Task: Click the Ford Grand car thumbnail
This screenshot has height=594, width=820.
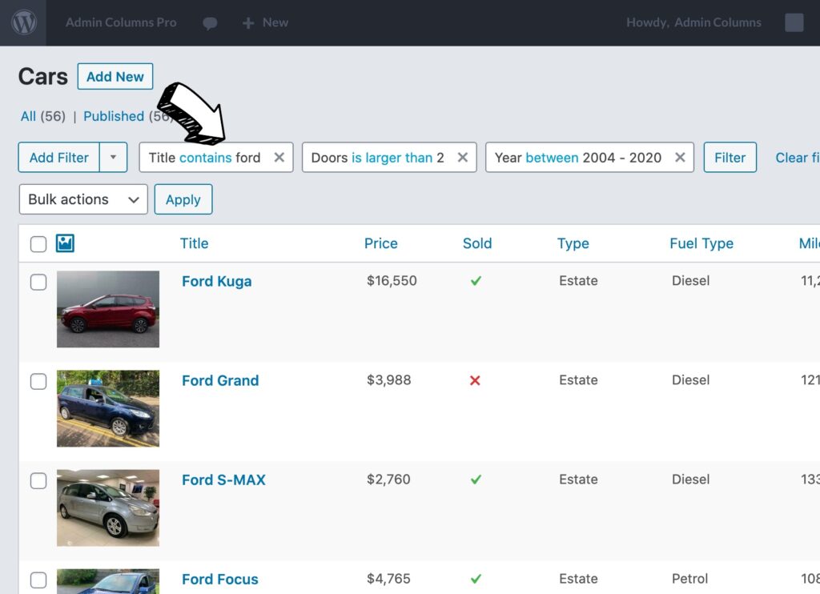Action: [107, 408]
